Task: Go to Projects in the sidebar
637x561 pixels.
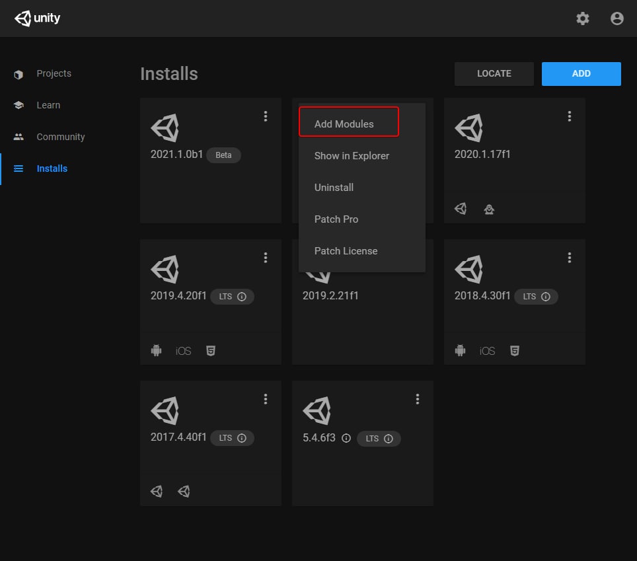Action: 54,73
